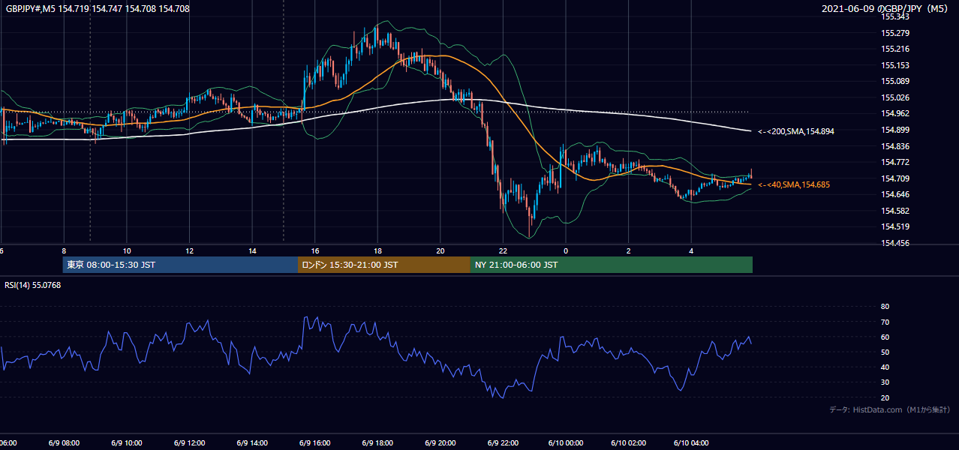The height and width of the screenshot is (450, 959).
Task: Click RSI scale value 60
Action: (885, 337)
